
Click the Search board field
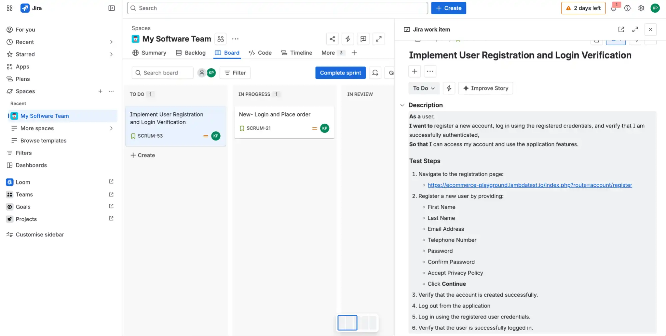coord(163,73)
